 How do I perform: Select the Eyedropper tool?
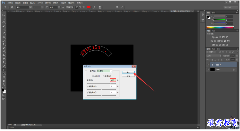click(x=4, y=33)
